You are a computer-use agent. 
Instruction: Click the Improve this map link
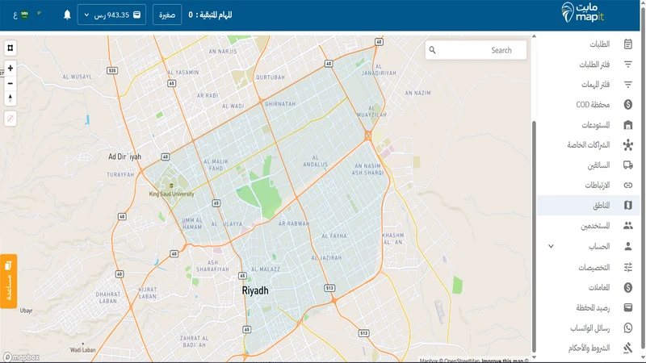click(502, 361)
